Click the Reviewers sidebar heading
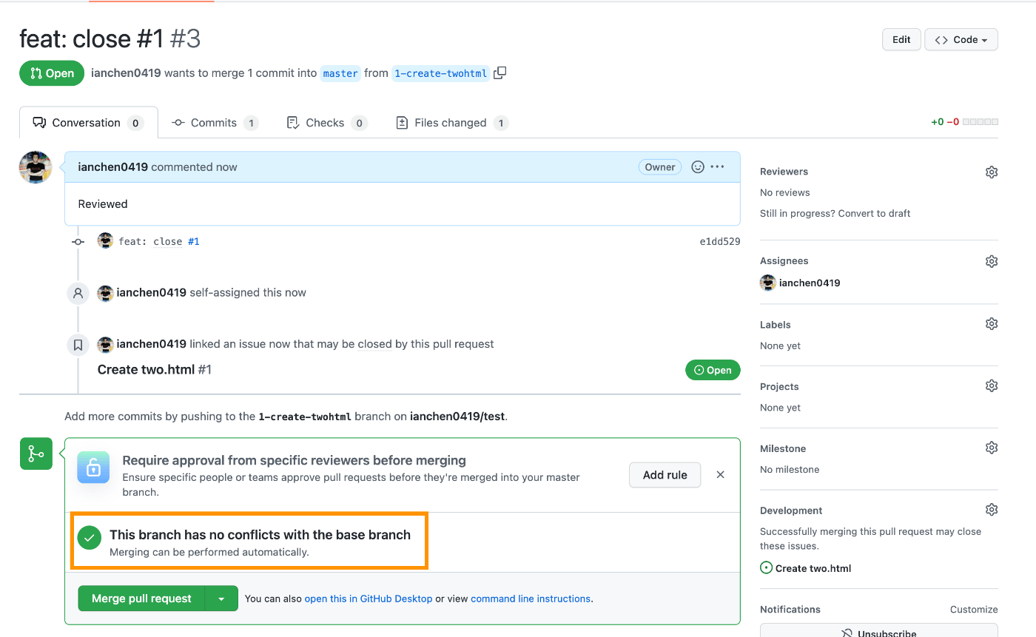The height and width of the screenshot is (637, 1036). tap(784, 172)
